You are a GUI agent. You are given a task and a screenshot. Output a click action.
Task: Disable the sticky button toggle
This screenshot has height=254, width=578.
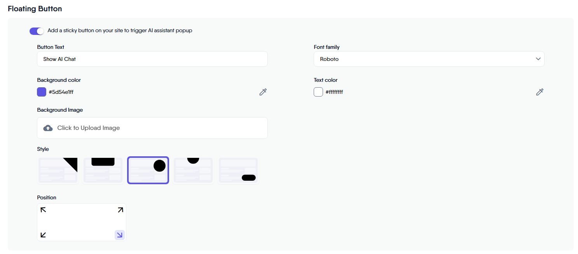pos(37,31)
